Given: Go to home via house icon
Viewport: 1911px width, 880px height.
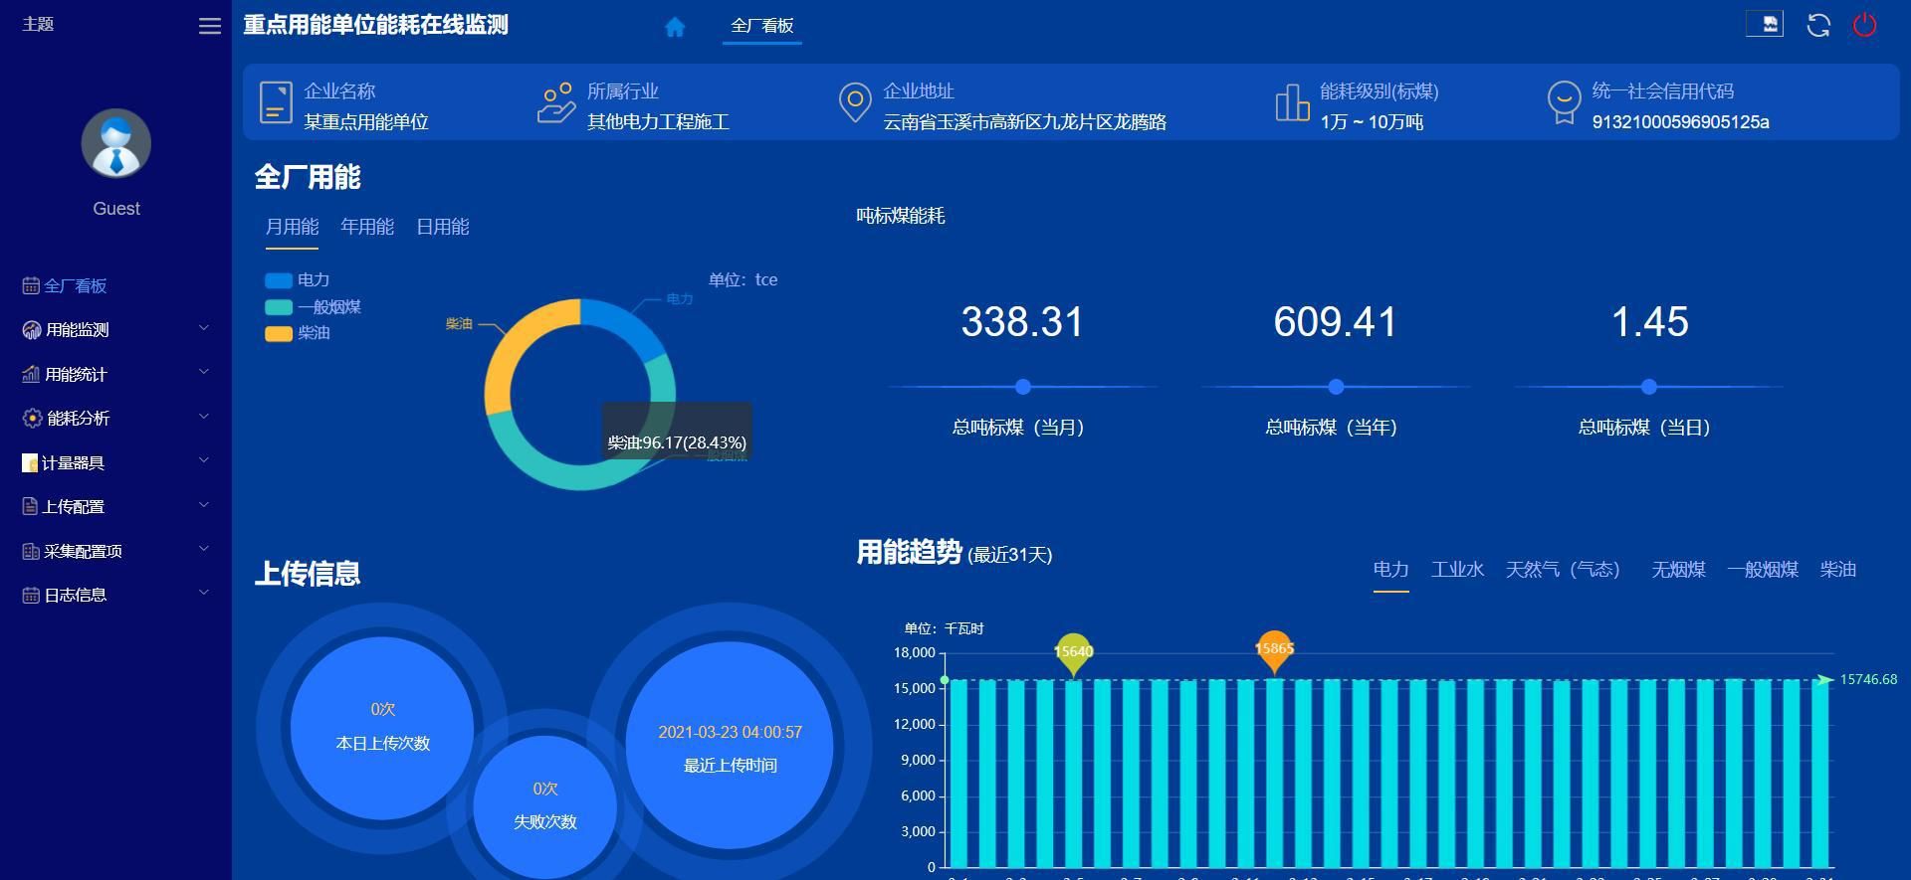Looking at the screenshot, I should pos(675,27).
